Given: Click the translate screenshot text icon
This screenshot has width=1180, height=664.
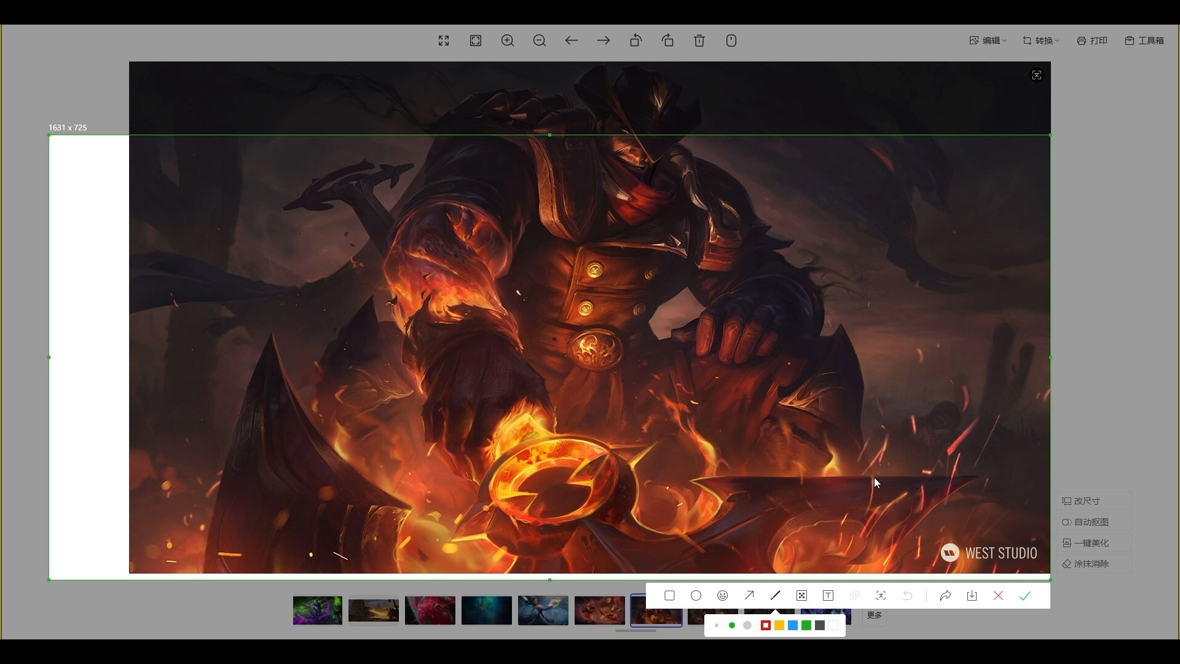Looking at the screenshot, I should pyautogui.click(x=881, y=596).
